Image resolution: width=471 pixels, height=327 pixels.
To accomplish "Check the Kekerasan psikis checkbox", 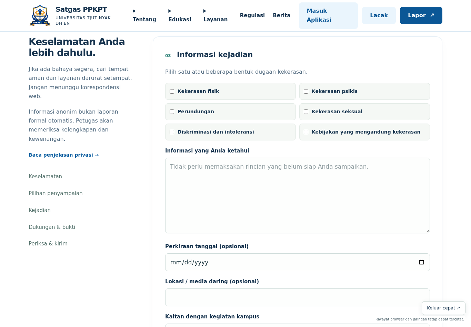I will (x=306, y=92).
